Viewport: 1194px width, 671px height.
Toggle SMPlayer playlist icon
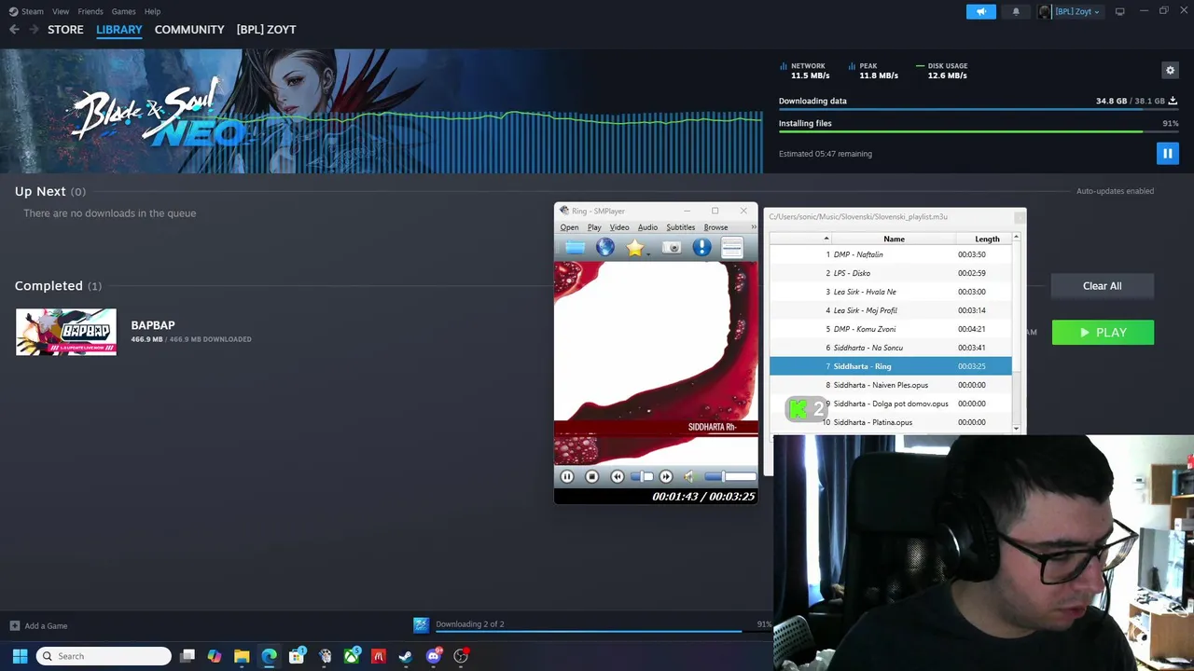click(x=732, y=247)
